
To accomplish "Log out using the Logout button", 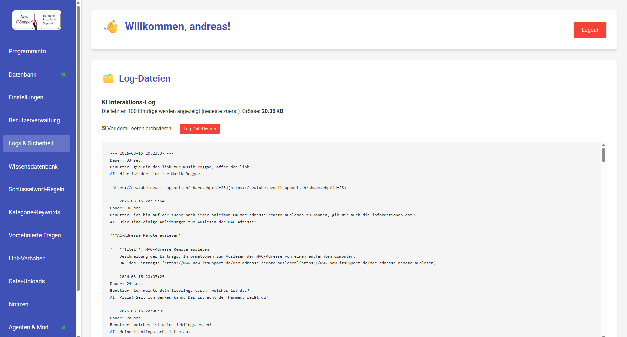I will pyautogui.click(x=590, y=30).
